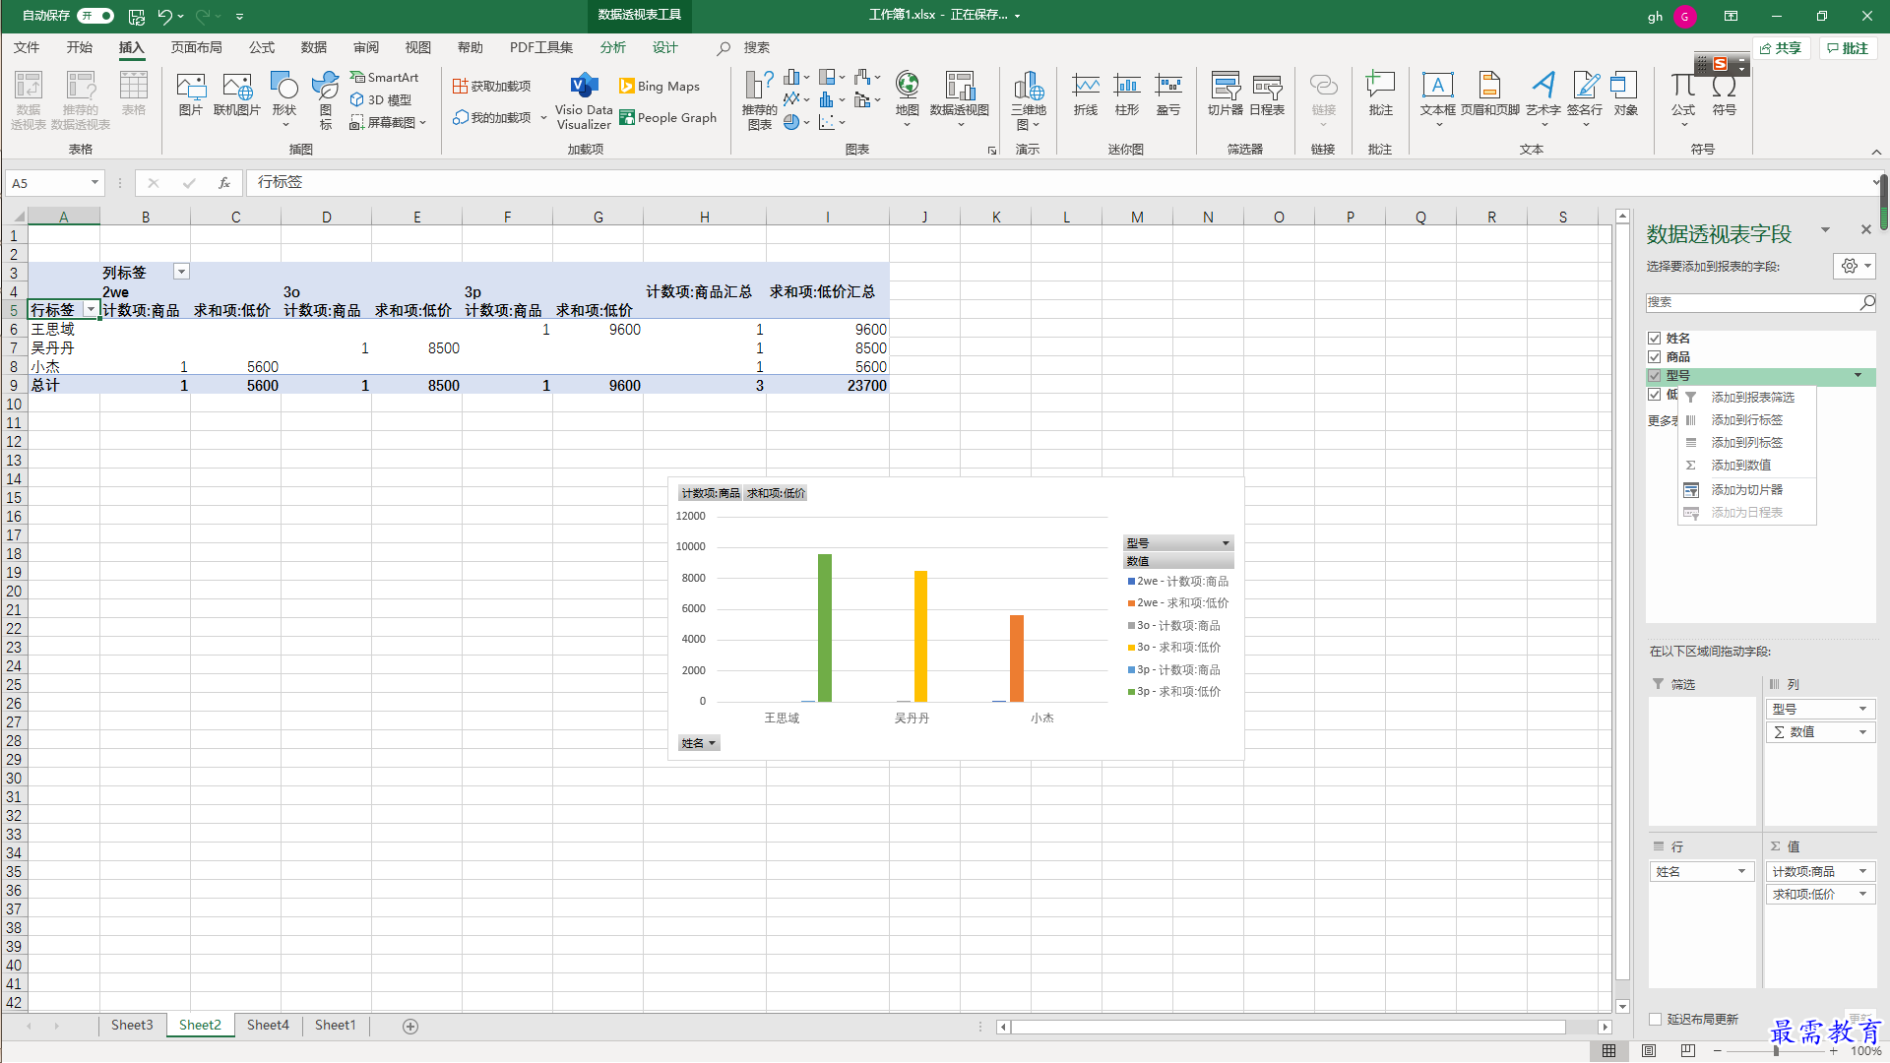Click the formula bar input
Viewport: 1890px width, 1063px height.
(1058, 182)
